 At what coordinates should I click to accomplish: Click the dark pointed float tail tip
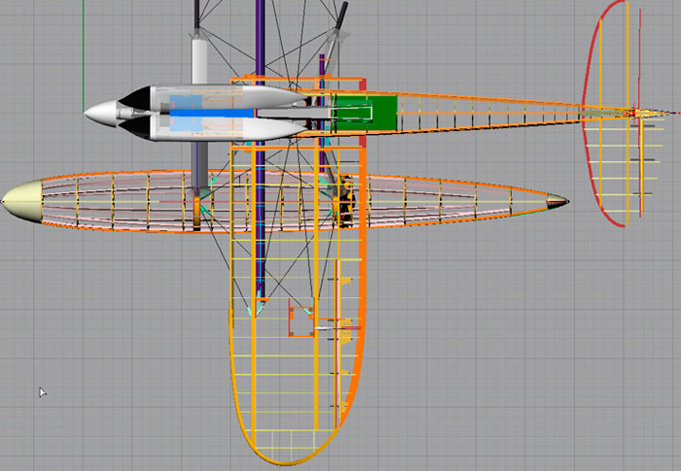point(557,203)
